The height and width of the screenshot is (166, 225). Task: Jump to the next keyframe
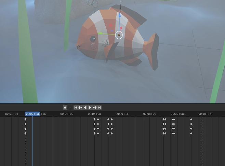point(95,107)
